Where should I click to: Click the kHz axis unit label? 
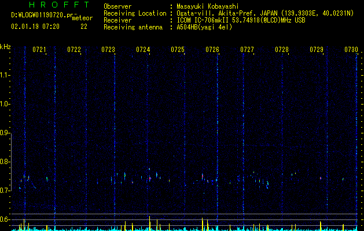[5, 47]
